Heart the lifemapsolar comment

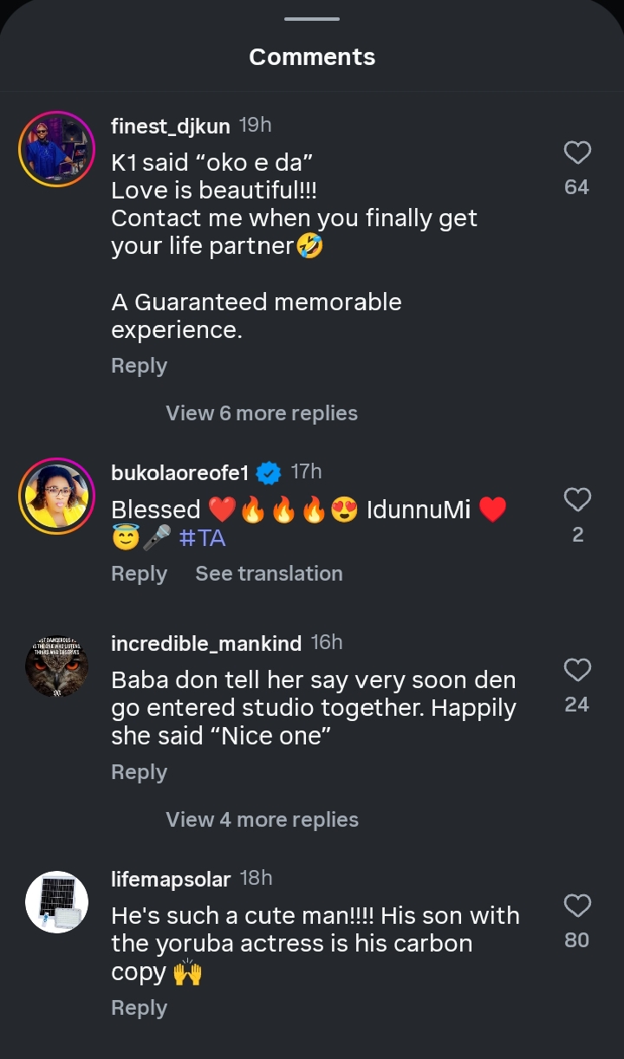click(577, 906)
